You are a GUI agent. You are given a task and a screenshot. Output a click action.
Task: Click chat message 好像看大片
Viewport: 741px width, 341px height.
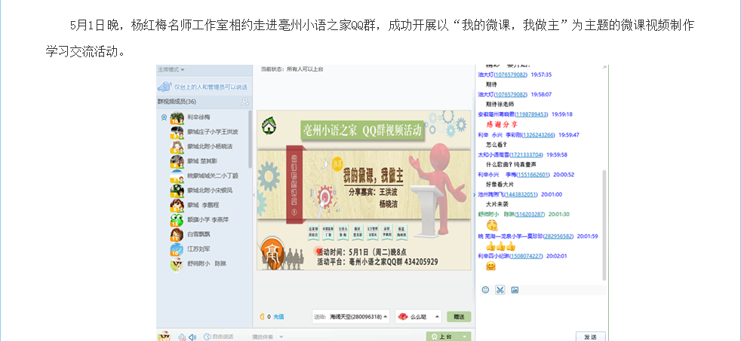[x=500, y=184]
